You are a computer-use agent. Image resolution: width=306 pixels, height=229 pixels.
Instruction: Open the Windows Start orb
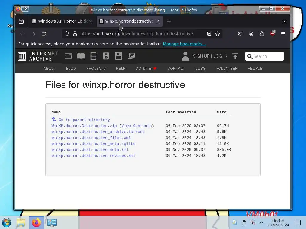click(7, 222)
